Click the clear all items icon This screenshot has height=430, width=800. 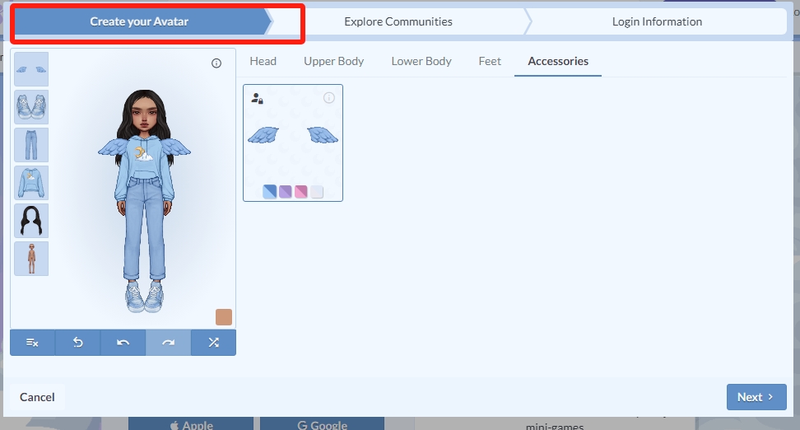point(33,343)
